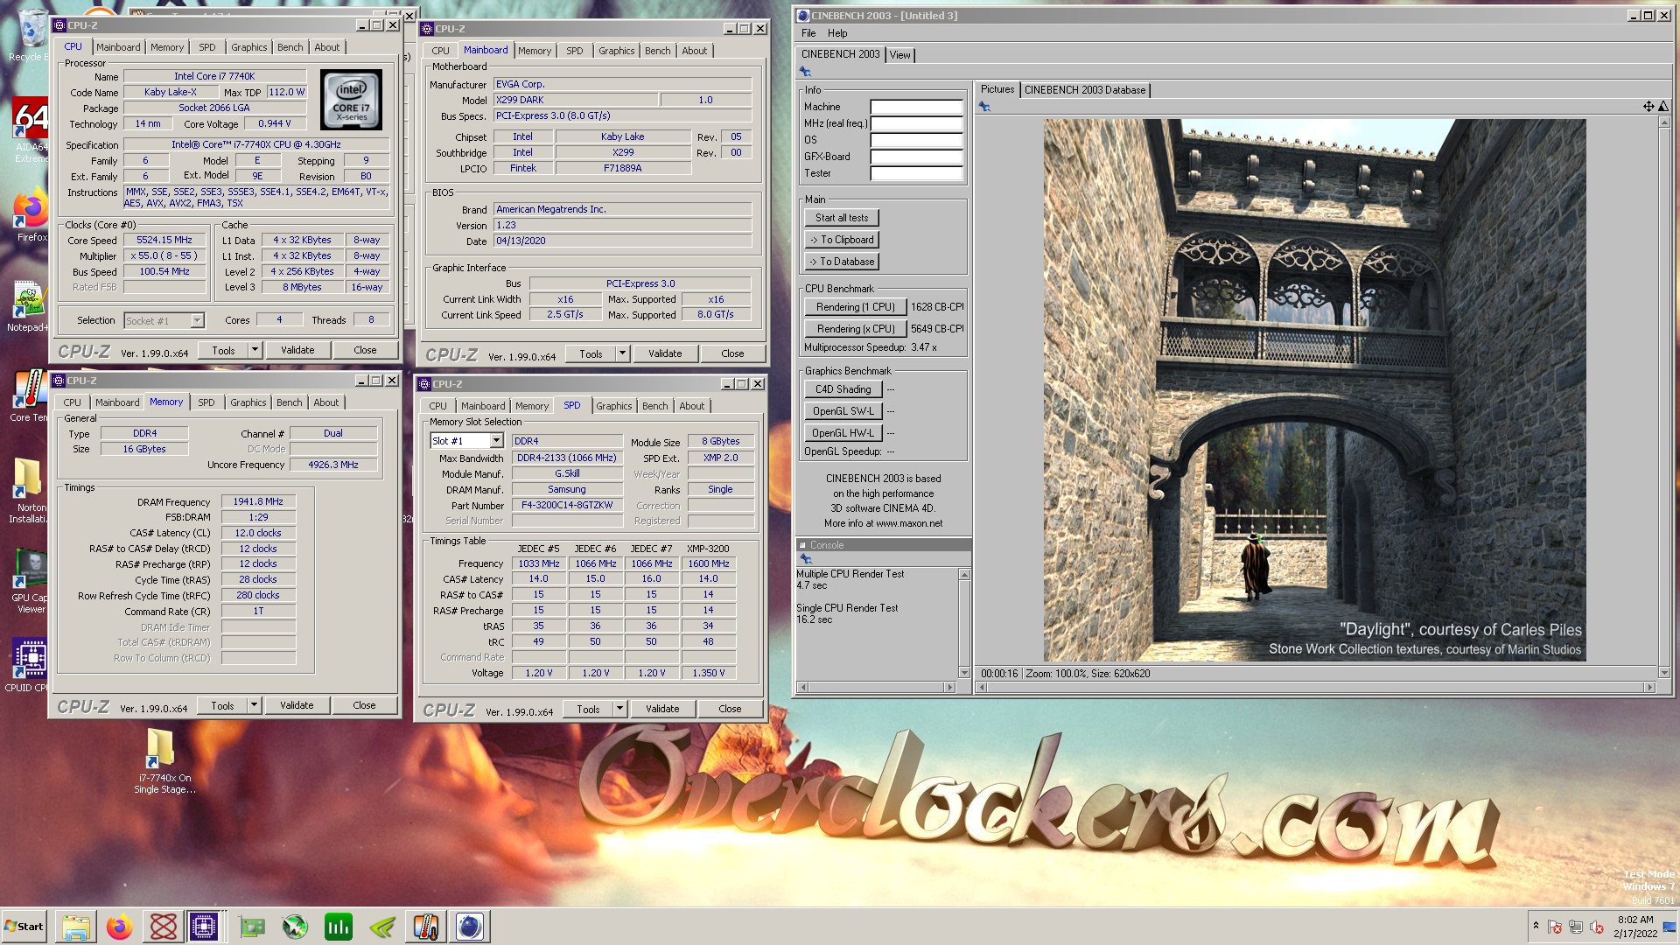This screenshot has width=1680, height=945.
Task: Click the Intel Core i7 logo in CPU-Z
Action: [x=351, y=101]
